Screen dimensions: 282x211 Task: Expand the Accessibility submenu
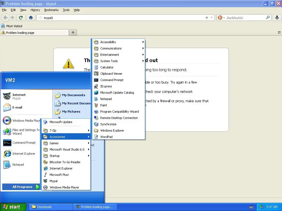pyautogui.click(x=118, y=42)
